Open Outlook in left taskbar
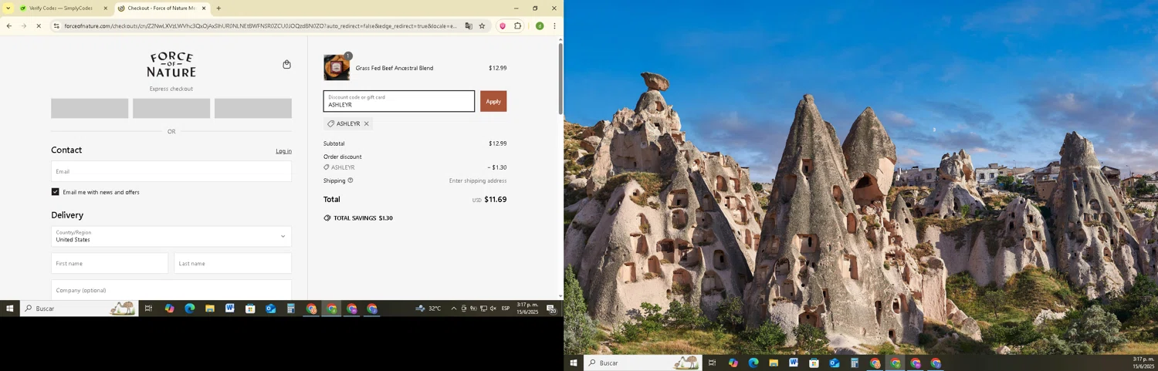1158x371 pixels. point(271,309)
